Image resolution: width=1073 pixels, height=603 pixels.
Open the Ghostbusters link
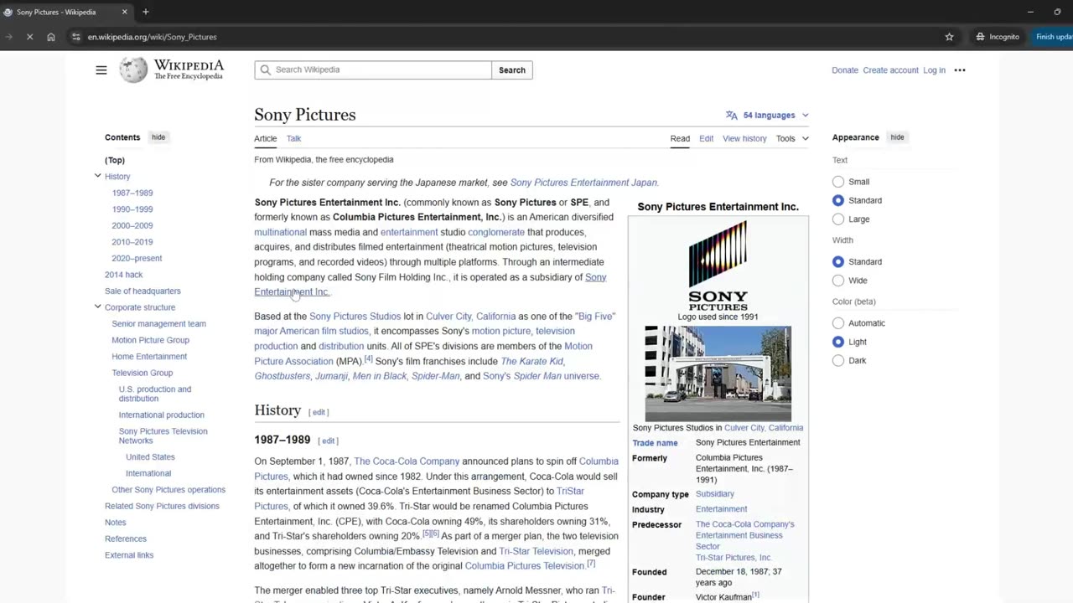click(x=282, y=376)
